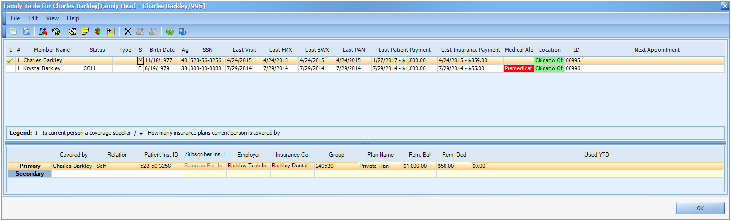
Task: Open the File menu
Action: (x=15, y=18)
